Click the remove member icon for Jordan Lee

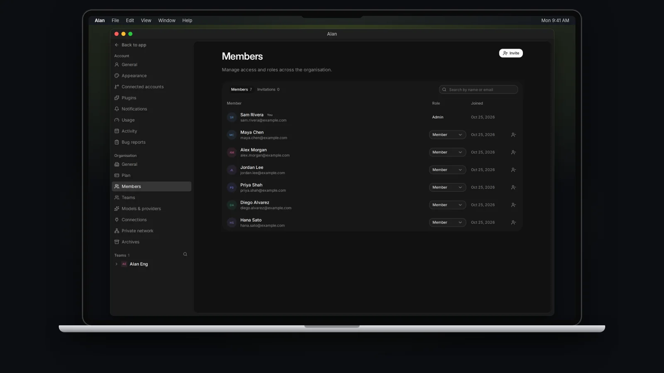point(513,170)
